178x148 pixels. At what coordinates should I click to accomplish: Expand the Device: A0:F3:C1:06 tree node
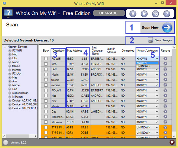(x=10, y=101)
